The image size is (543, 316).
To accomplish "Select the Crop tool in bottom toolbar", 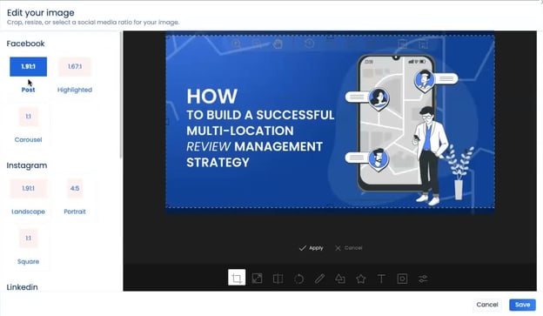I will click(x=237, y=278).
